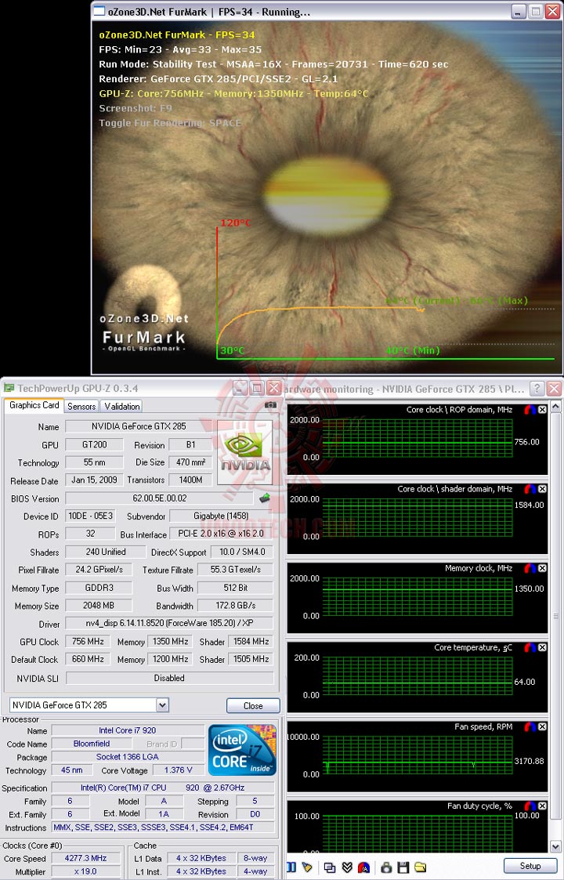The width and height of the screenshot is (564, 880).
Task: Click the camera screenshot icon in monitoring toolbar
Action: coord(386,867)
